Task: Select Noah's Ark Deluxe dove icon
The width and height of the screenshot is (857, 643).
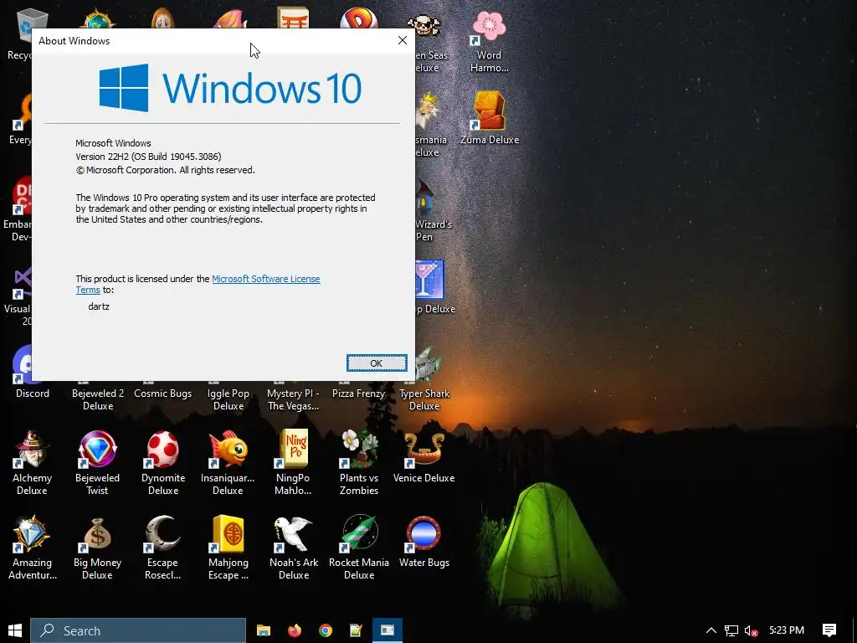Action: tap(294, 547)
